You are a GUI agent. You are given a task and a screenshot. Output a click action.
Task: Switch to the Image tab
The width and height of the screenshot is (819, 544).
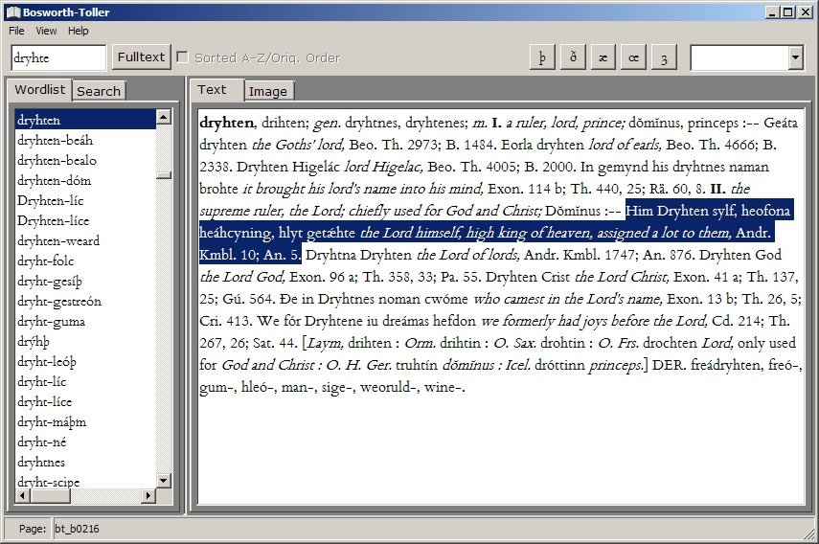pyautogui.click(x=268, y=91)
